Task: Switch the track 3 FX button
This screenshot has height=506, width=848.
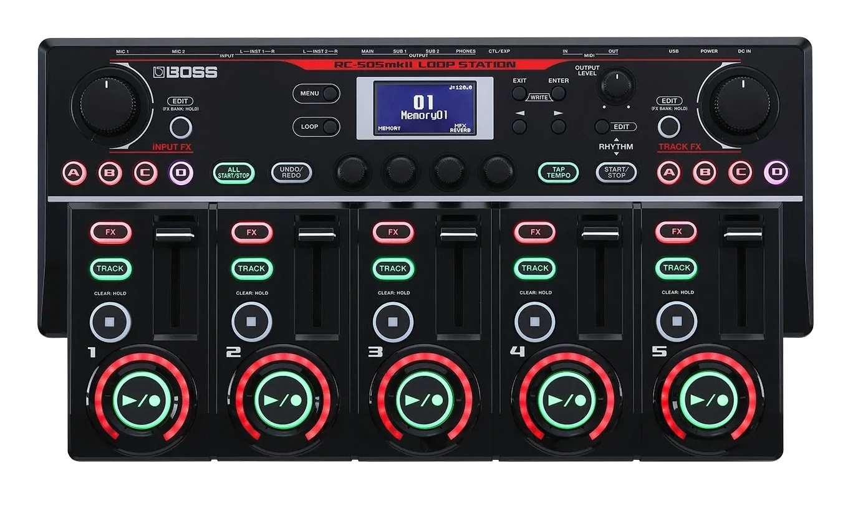Action: (393, 232)
